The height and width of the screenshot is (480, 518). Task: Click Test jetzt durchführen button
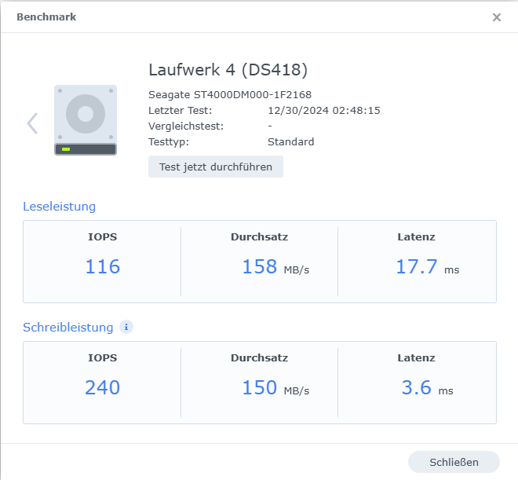[216, 167]
